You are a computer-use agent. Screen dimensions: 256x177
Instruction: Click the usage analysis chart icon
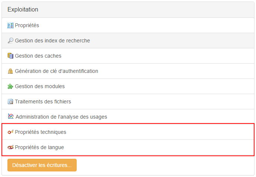pos(11,116)
